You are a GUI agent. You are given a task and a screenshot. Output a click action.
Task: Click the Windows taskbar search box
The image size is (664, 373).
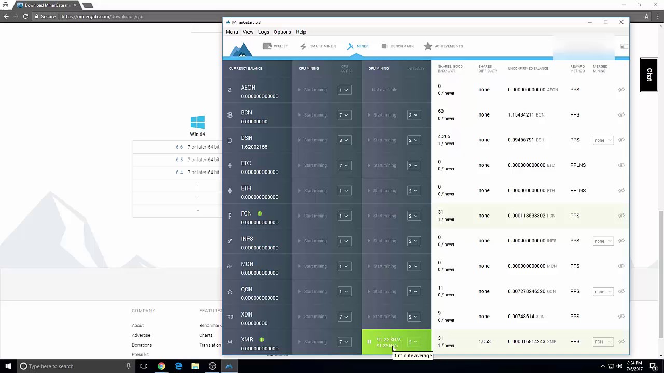pos(75,366)
